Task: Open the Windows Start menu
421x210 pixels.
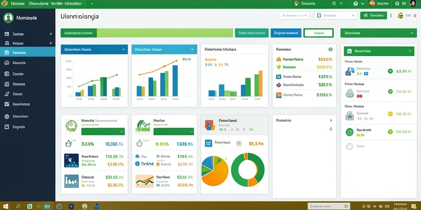Action: tap(6, 206)
